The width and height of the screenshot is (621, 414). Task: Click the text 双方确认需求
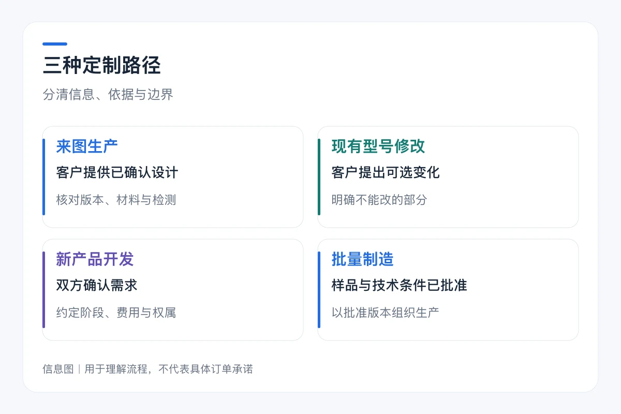point(97,286)
